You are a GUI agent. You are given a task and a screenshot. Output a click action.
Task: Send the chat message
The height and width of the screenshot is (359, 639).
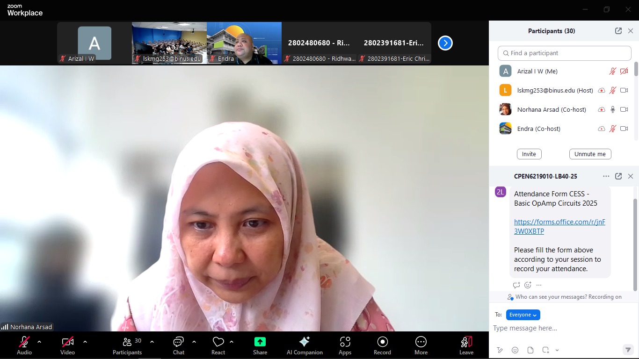coord(628,350)
